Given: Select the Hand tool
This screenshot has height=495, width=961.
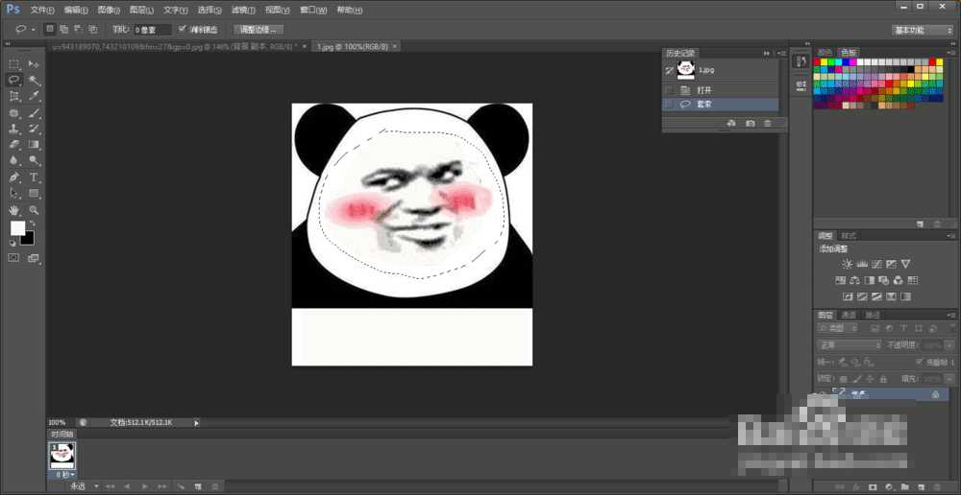Looking at the screenshot, I should tap(14, 209).
